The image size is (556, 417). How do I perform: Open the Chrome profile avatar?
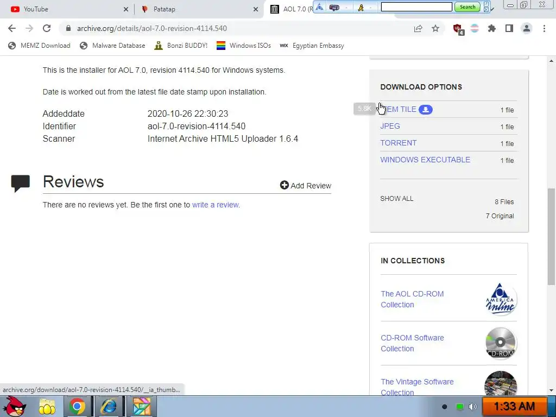pyautogui.click(x=527, y=28)
